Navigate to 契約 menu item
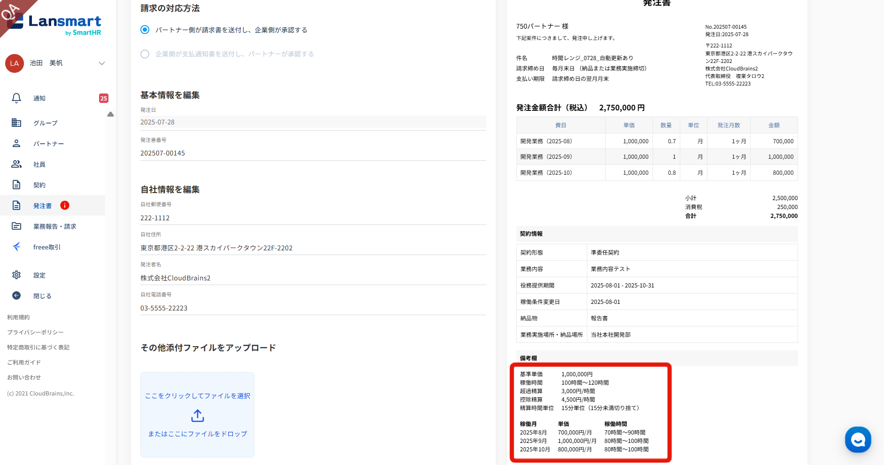Image resolution: width=884 pixels, height=465 pixels. (39, 185)
